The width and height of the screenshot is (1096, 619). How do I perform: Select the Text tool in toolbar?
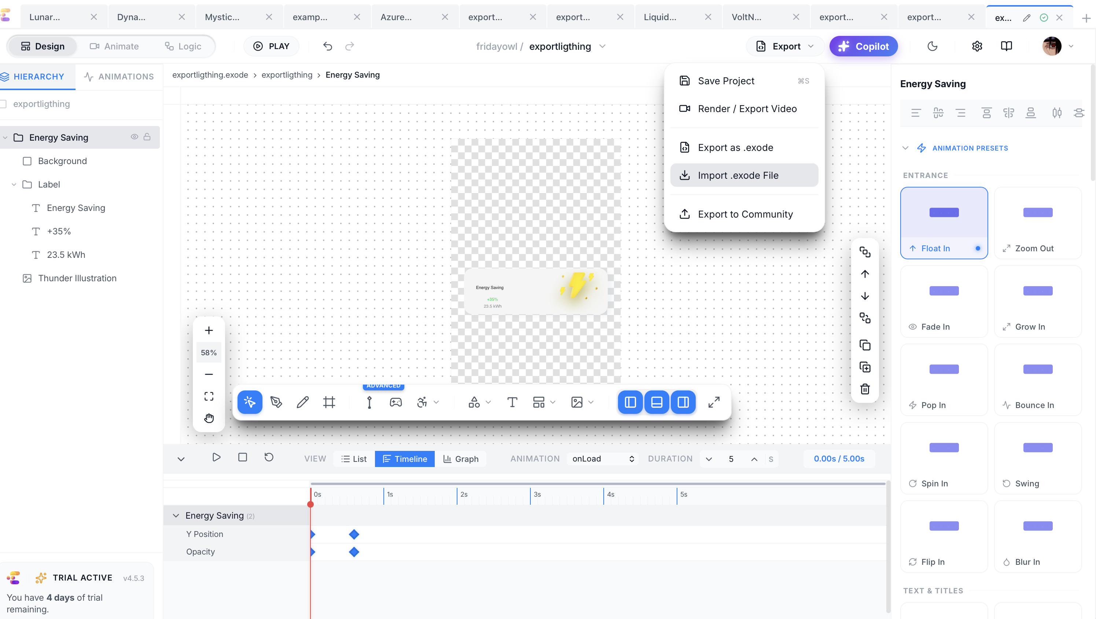tap(512, 402)
